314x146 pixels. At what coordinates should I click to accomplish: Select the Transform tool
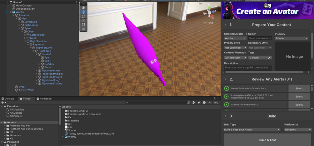[83, 29]
